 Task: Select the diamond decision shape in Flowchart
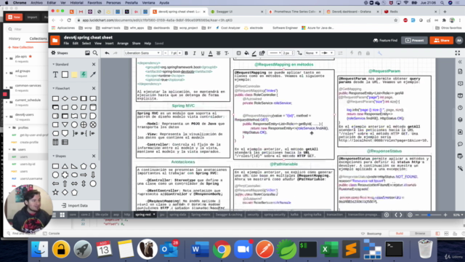(65, 98)
